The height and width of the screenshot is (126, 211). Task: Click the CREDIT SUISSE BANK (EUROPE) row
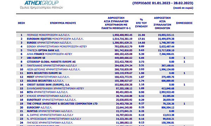pyautogui.click(x=105, y=85)
